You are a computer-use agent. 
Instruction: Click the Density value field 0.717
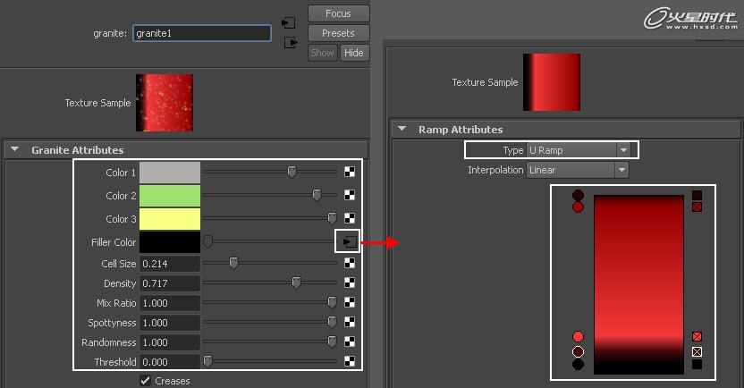coord(170,283)
